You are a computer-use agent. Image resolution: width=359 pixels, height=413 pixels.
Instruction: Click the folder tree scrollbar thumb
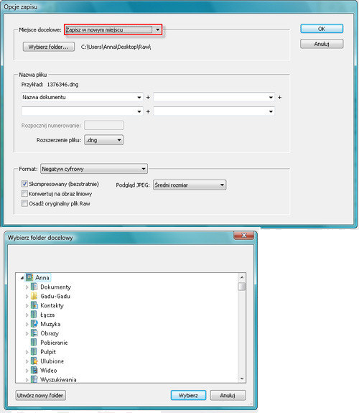[242, 287]
